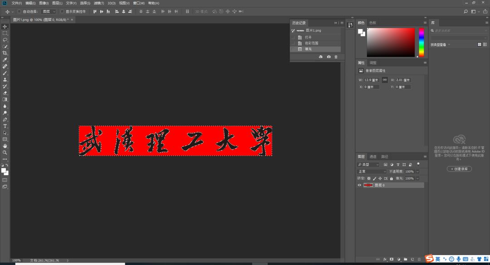Create a new layer

coord(412,260)
